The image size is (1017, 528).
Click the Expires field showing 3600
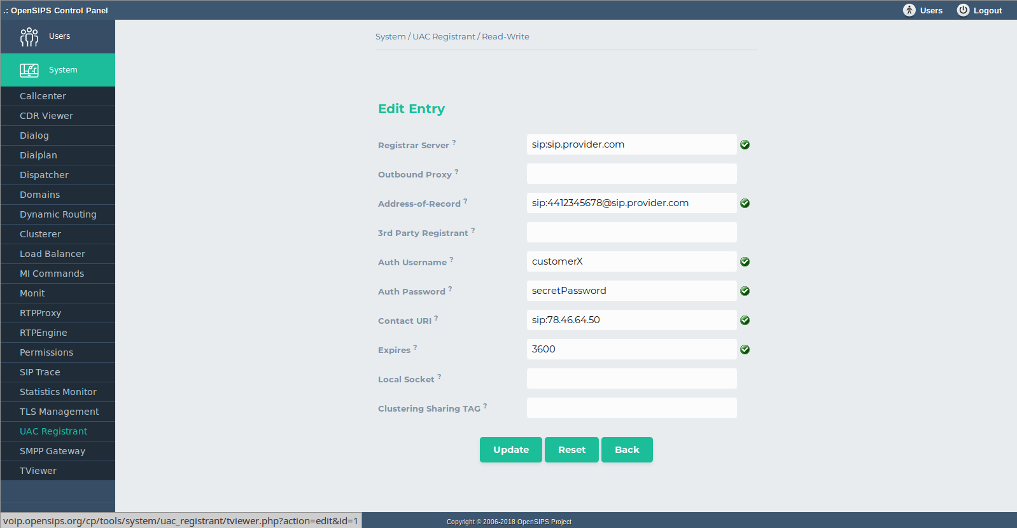632,349
